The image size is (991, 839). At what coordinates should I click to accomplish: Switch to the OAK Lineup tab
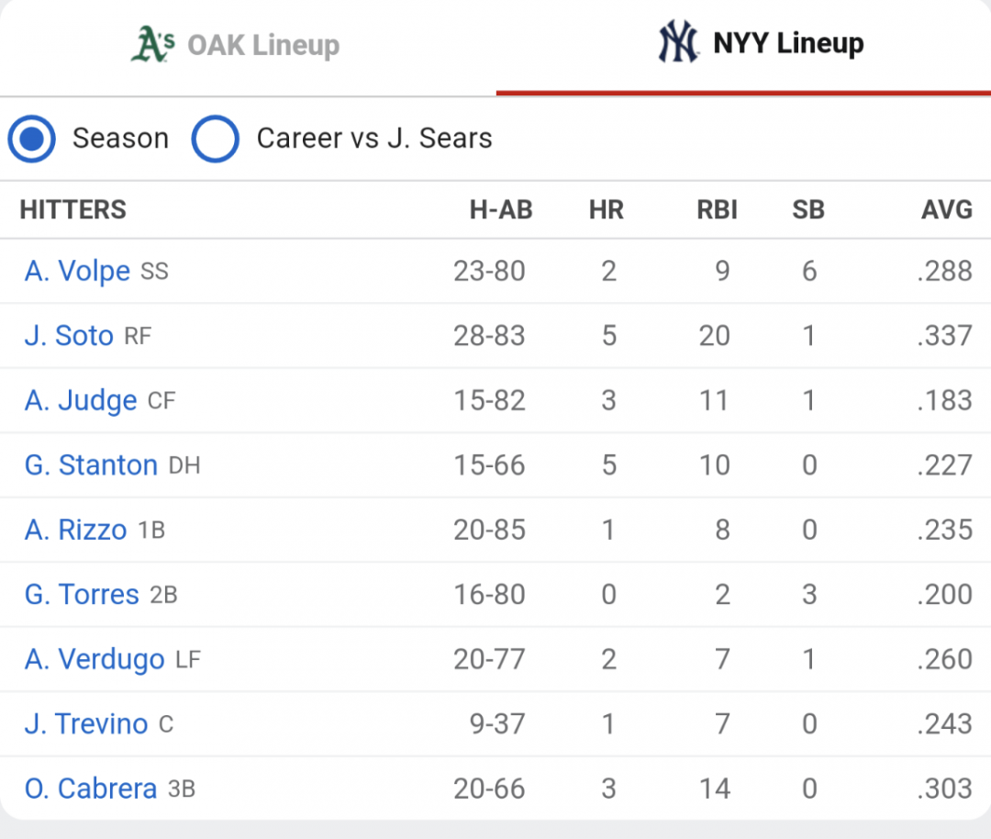click(x=248, y=48)
